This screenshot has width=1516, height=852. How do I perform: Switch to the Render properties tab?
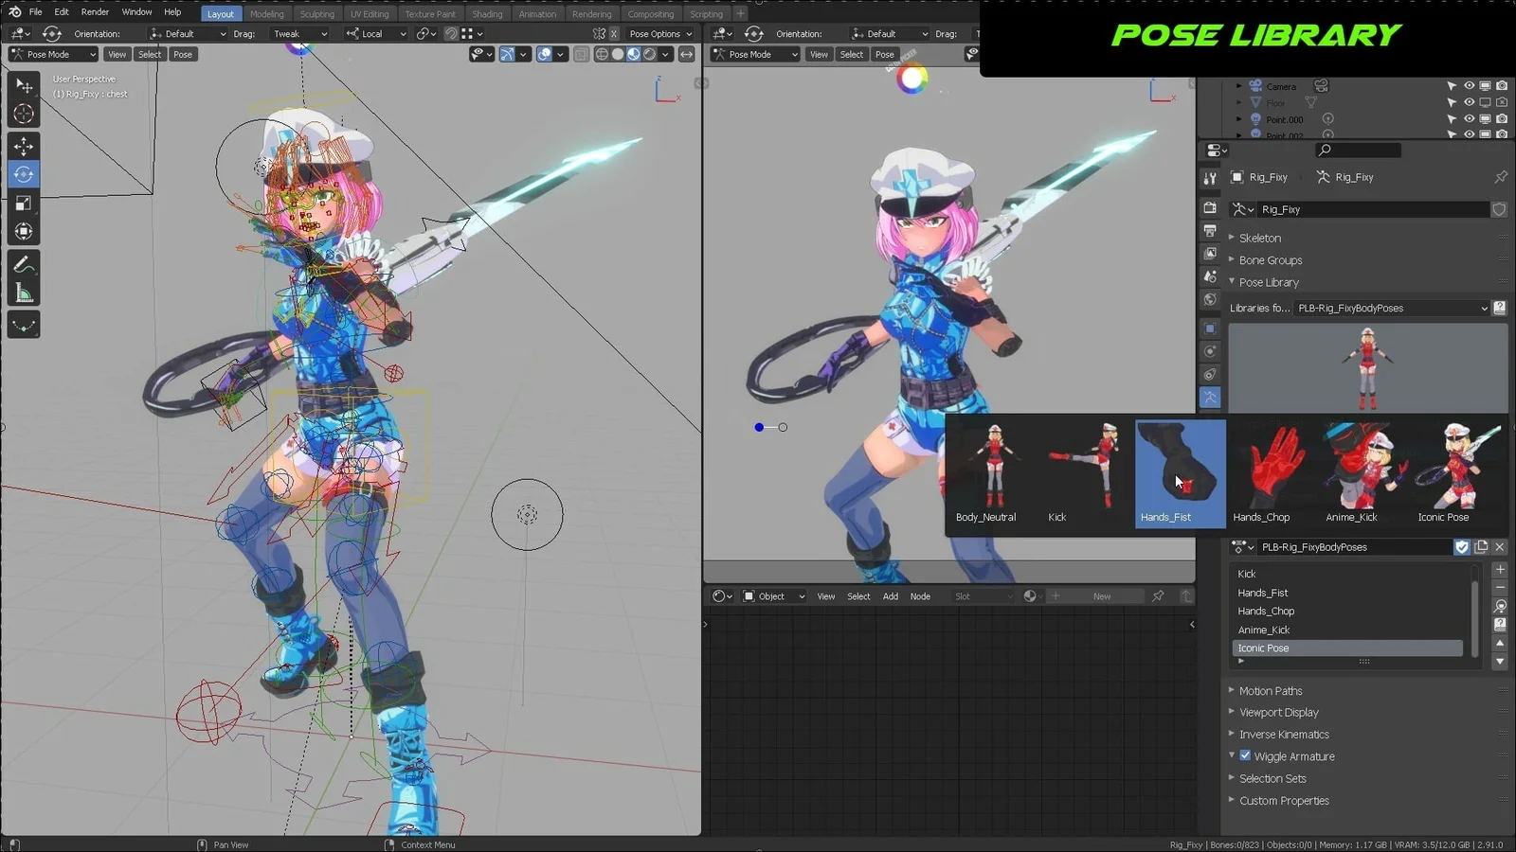point(1210,205)
